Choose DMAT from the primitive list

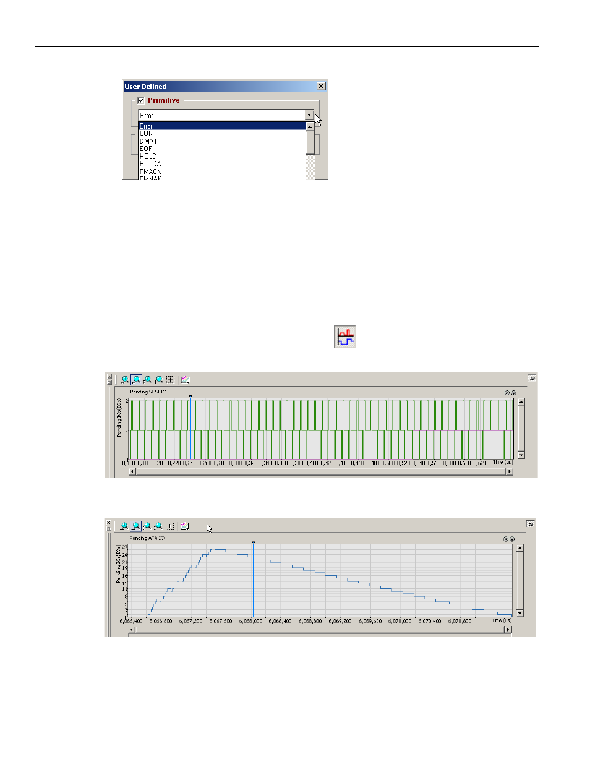148,141
